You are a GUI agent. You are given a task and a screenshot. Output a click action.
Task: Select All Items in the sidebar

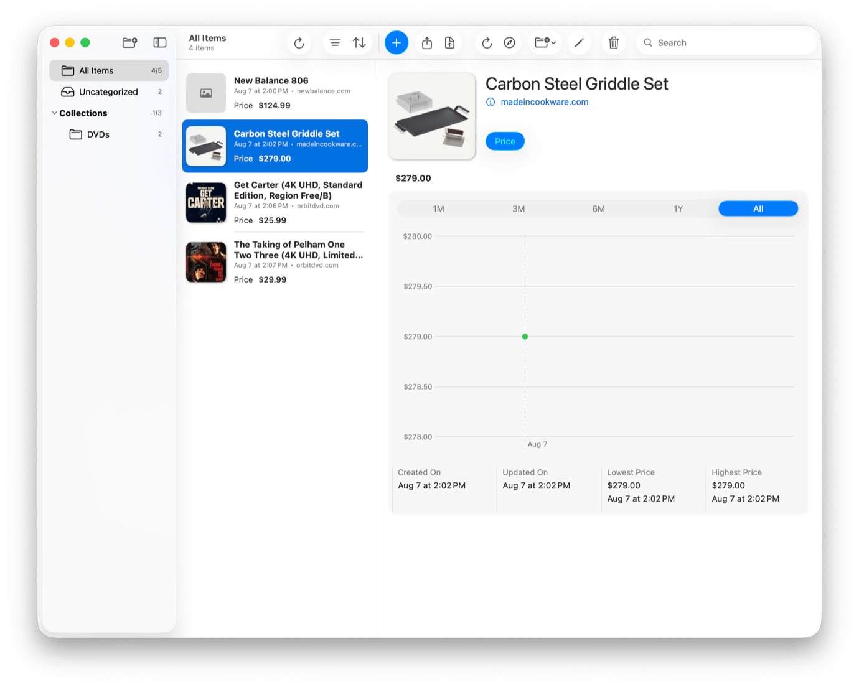coord(109,70)
